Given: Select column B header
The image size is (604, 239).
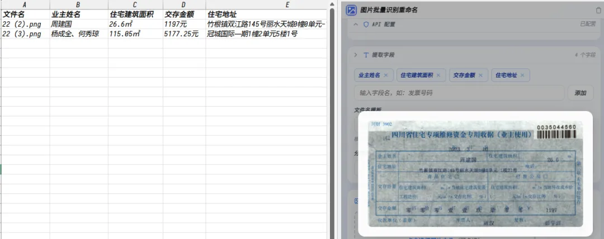Looking at the screenshot, I should pos(79,4).
